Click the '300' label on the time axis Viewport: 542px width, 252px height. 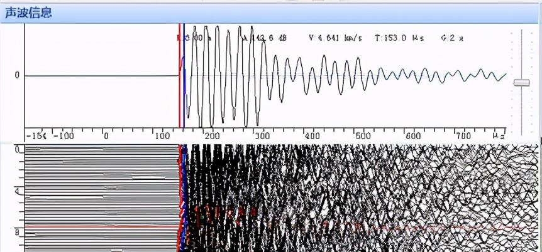263,136
